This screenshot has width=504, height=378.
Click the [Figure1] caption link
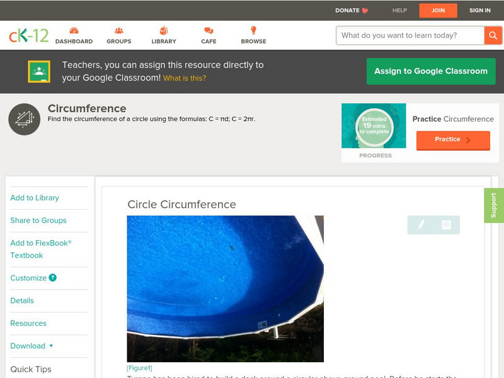[139, 368]
